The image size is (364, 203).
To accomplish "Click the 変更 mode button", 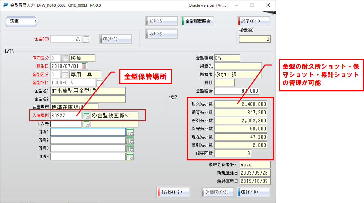I will pos(22,21).
